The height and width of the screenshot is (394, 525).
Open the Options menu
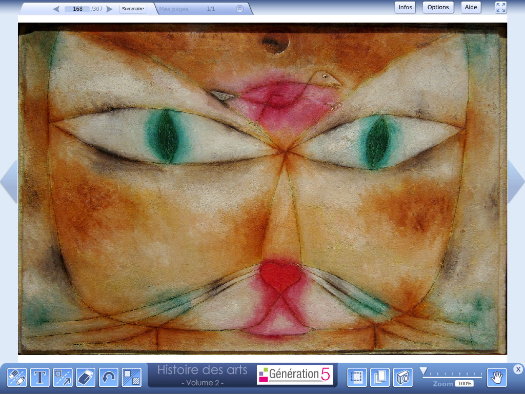click(x=438, y=7)
